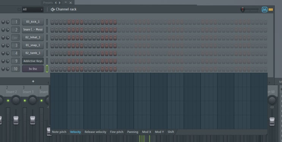Click the yellow step sequencer view icon

tap(271, 9)
